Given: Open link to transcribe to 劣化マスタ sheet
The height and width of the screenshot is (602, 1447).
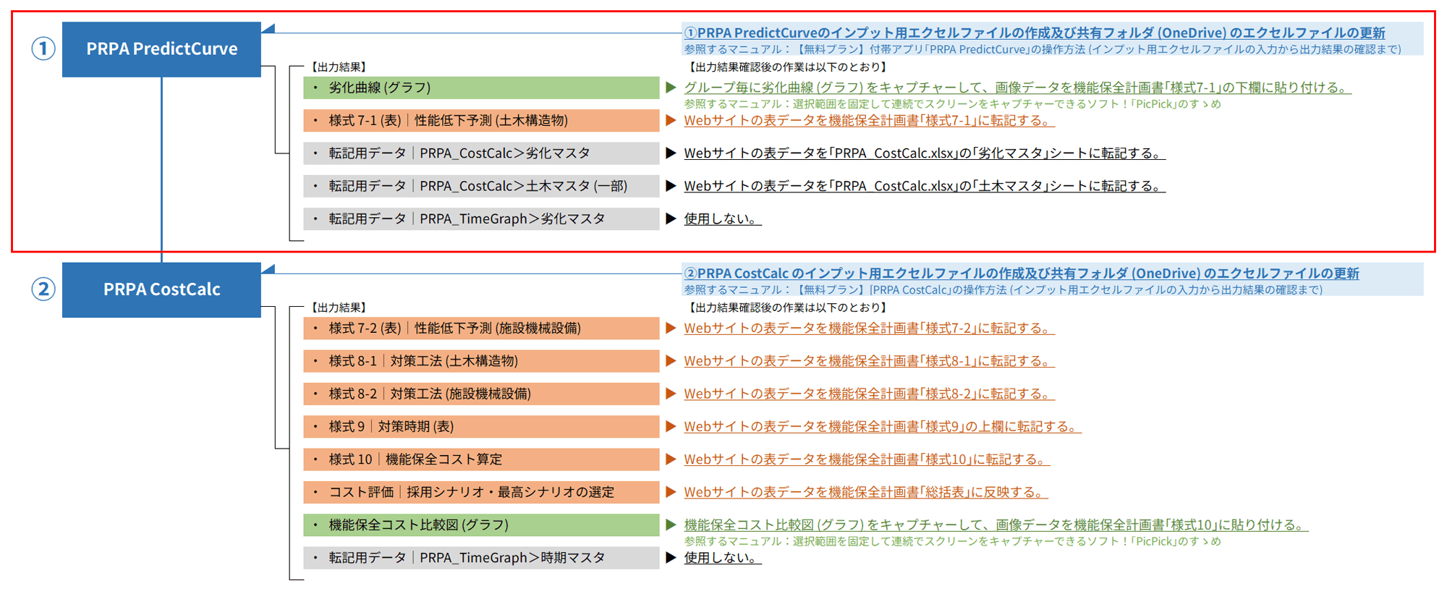Looking at the screenshot, I should click(x=925, y=153).
